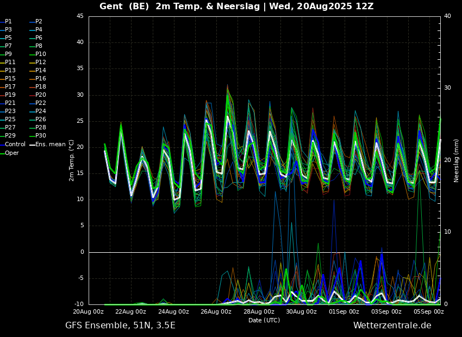The image size is (462, 337).
Task: Click the Wetterzentrale.de text
Action: tap(392, 326)
